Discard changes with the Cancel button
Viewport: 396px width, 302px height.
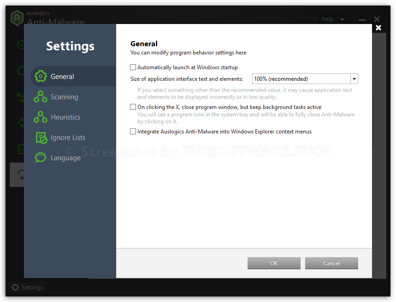[x=331, y=263]
